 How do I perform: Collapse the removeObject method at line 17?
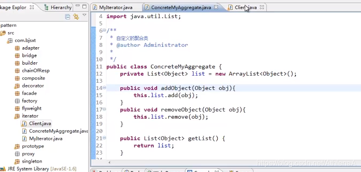click(x=104, y=109)
